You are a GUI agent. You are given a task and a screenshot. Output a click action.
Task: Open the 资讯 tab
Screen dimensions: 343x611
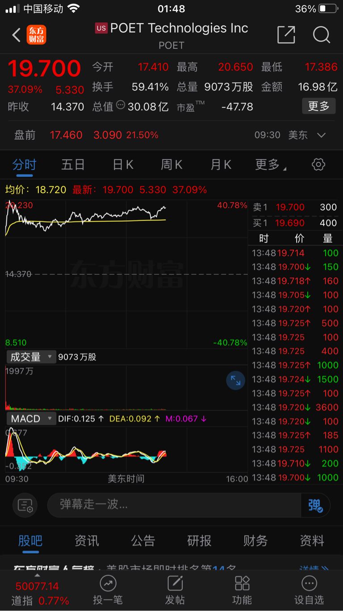pyautogui.click(x=87, y=541)
